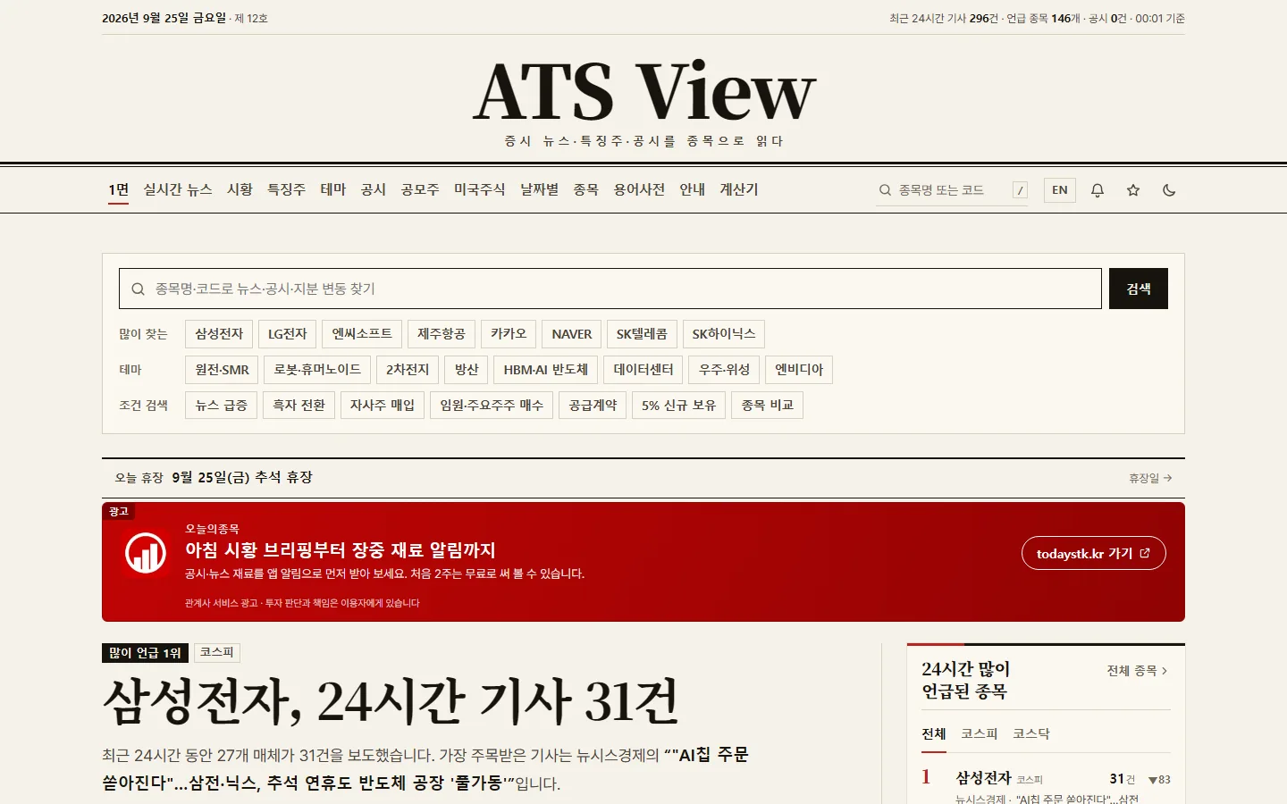Click the slash shortcut key badge
1287x804 pixels.
pos(1020,190)
